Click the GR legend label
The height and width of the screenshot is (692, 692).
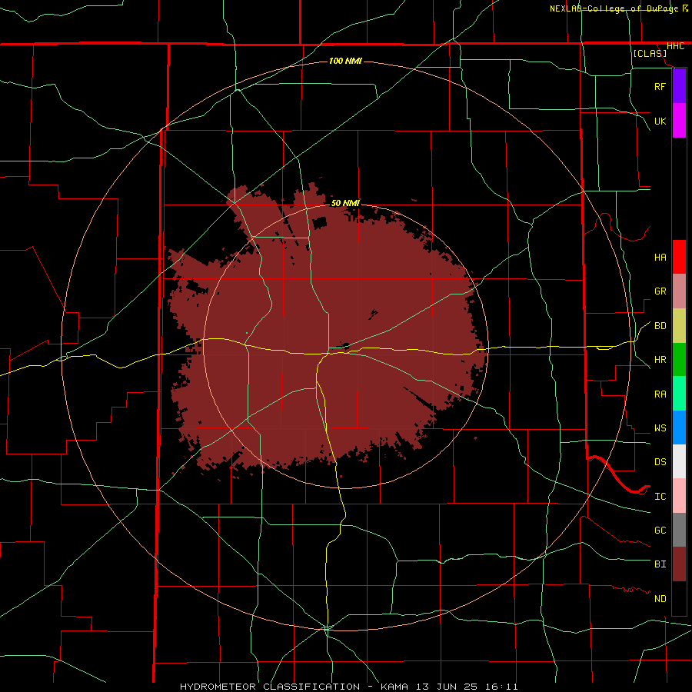(x=660, y=291)
